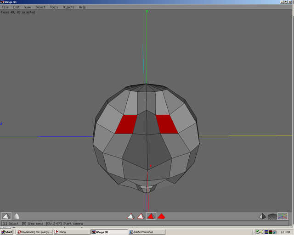Screen dimensions: 294x235
Task: Toggle orthographic/perspective view icon
Action: click(x=262, y=216)
